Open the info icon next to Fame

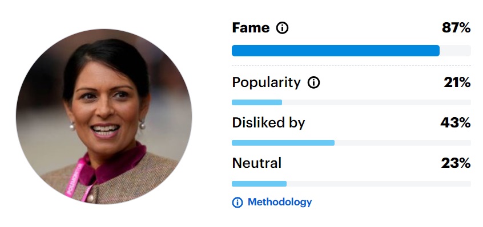coord(282,28)
